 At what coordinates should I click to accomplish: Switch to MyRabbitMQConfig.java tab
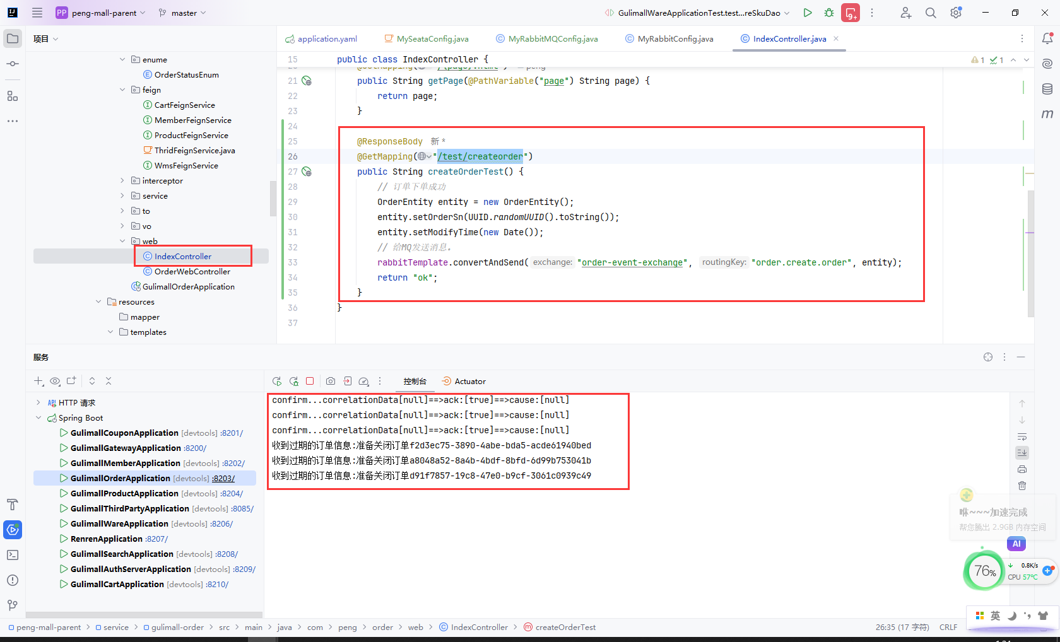pos(547,38)
